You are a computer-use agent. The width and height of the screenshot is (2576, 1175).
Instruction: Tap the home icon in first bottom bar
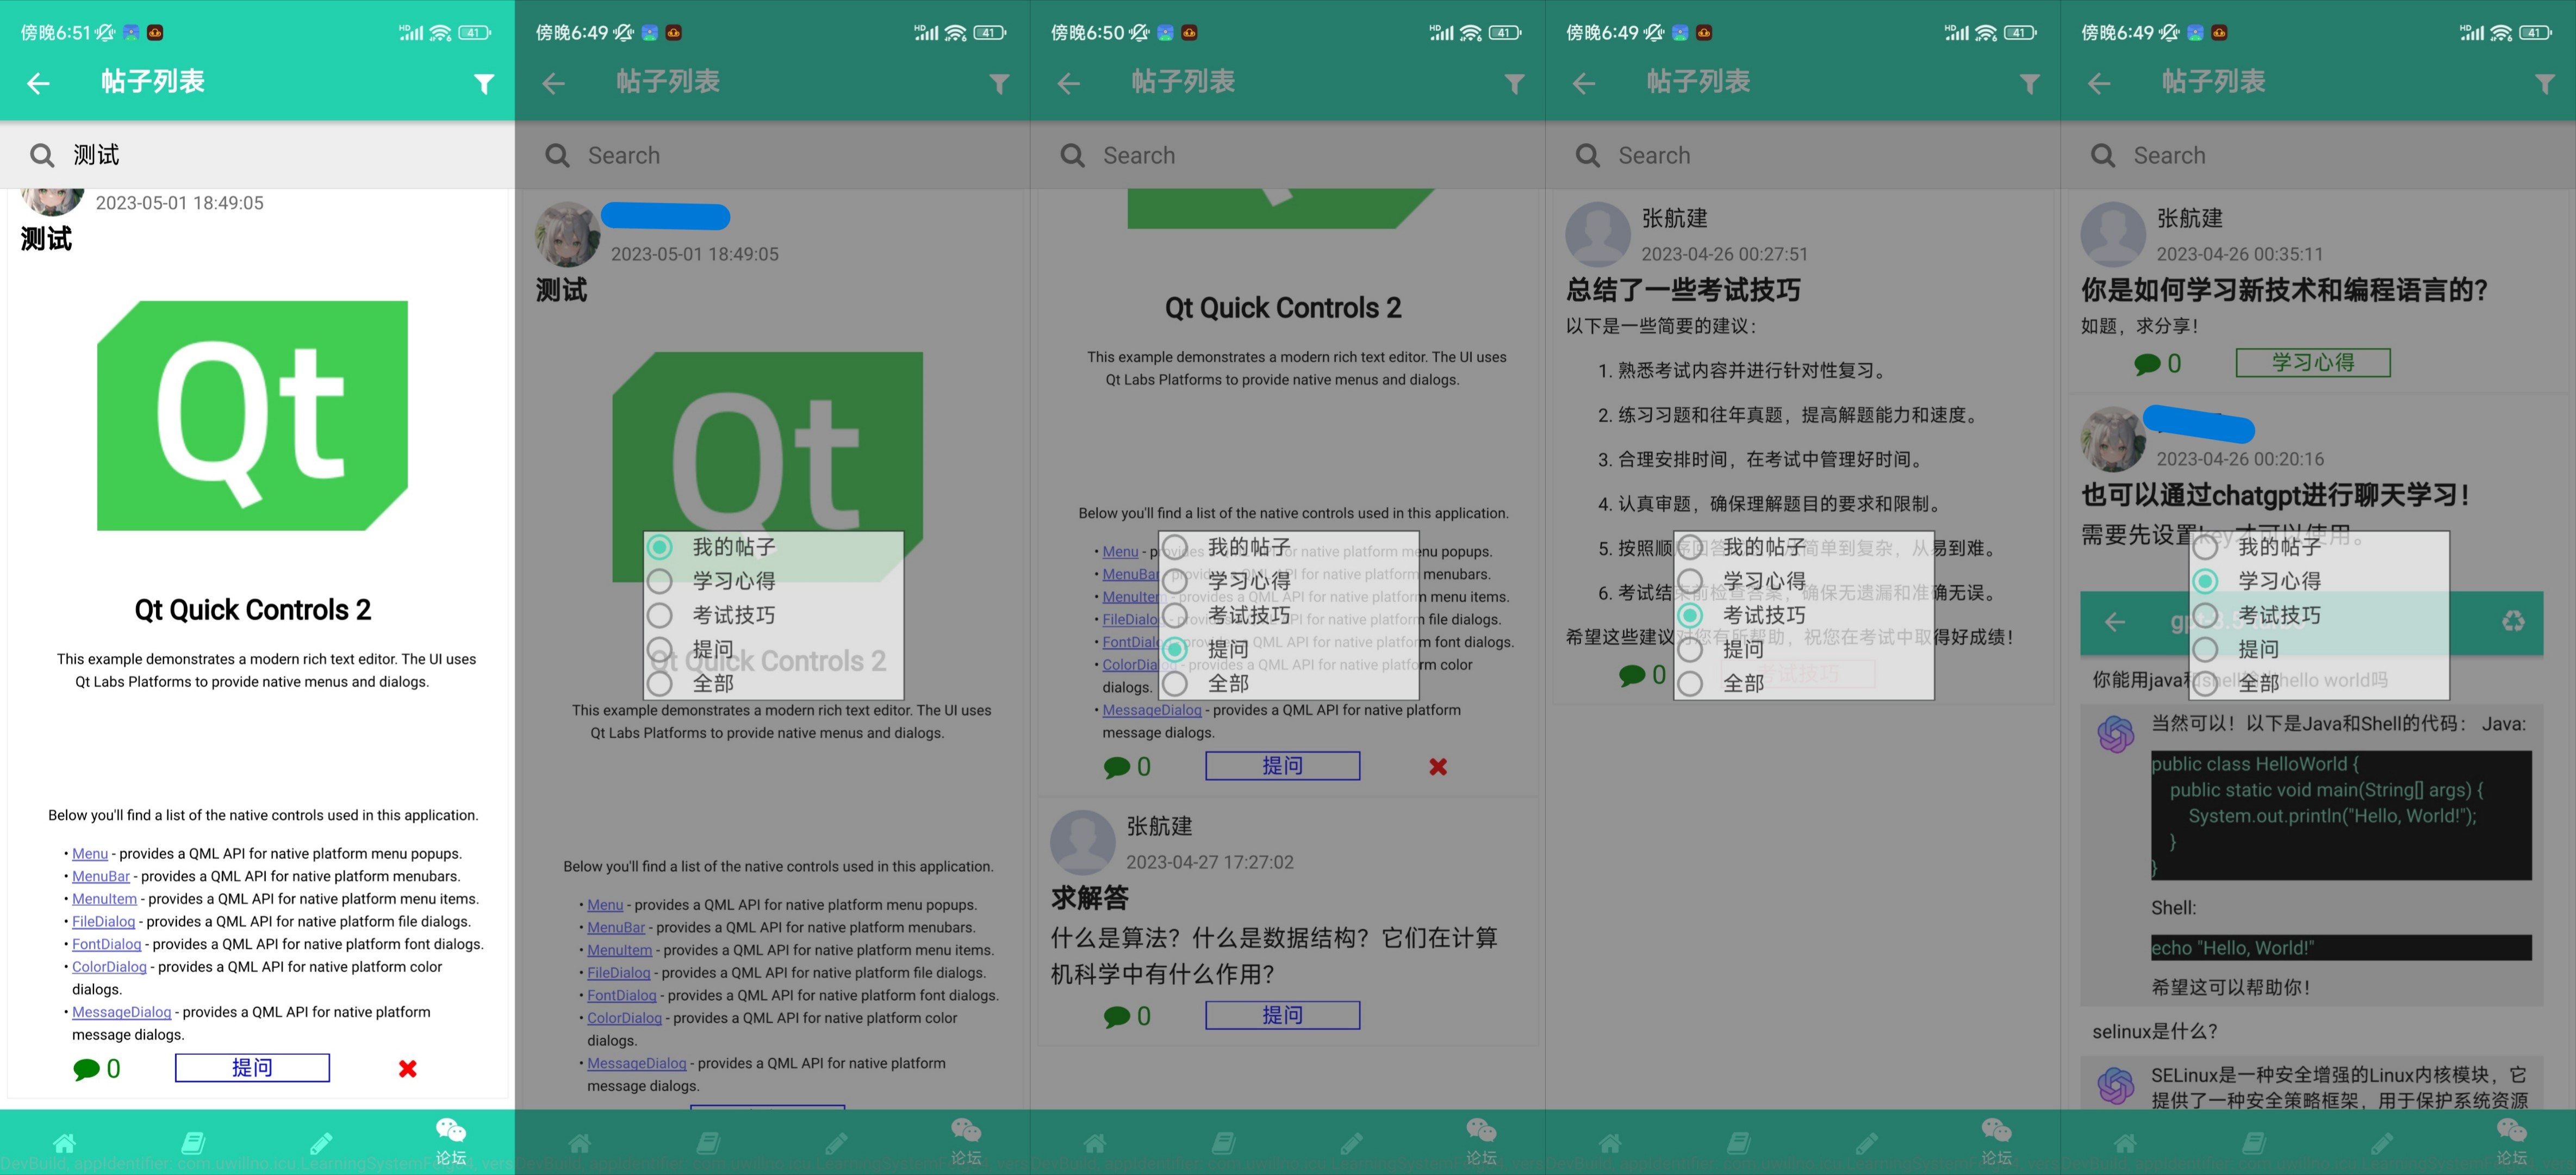pyautogui.click(x=64, y=1142)
